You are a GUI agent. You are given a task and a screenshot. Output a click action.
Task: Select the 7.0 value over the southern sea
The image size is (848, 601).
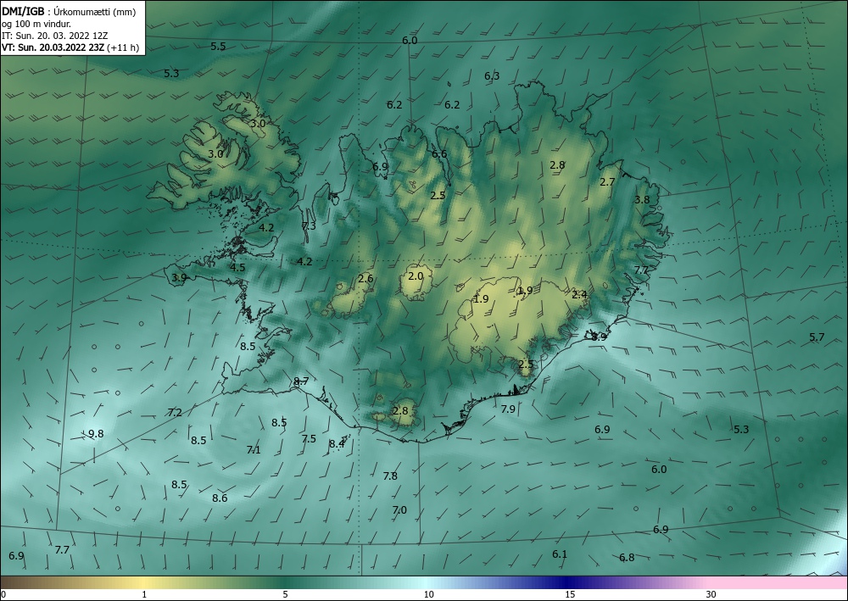tap(399, 510)
